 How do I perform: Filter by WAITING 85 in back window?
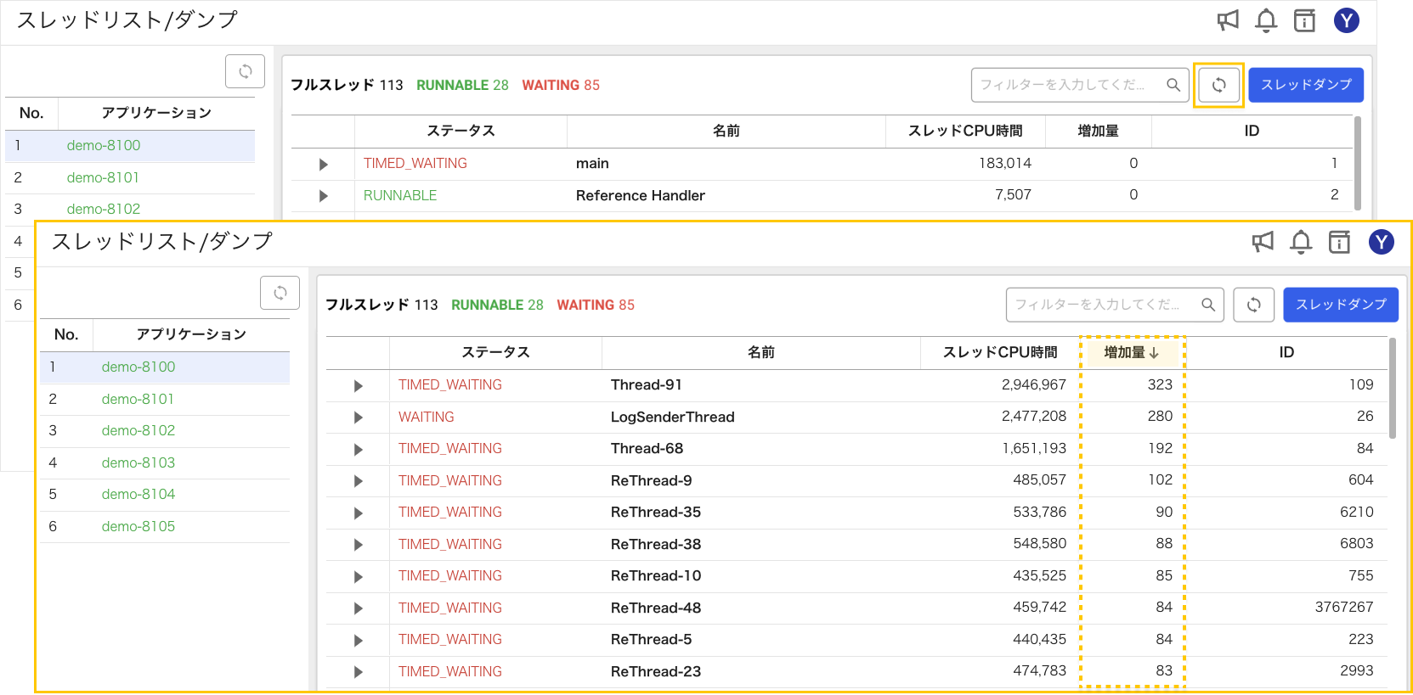tap(561, 85)
